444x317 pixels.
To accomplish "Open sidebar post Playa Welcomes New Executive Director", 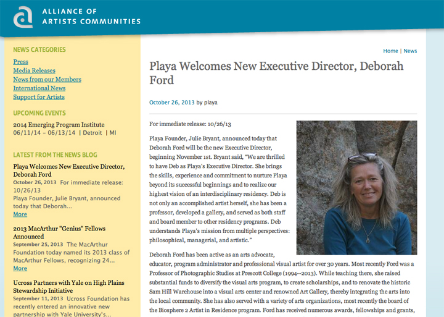I will coord(69,171).
